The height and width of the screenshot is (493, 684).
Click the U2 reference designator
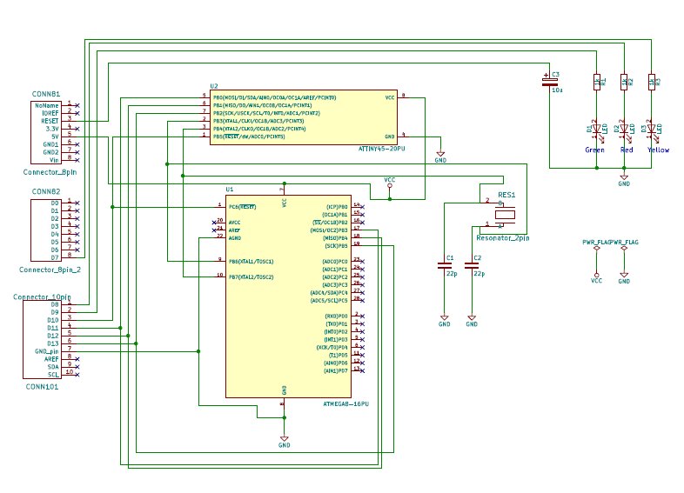pyautogui.click(x=214, y=86)
